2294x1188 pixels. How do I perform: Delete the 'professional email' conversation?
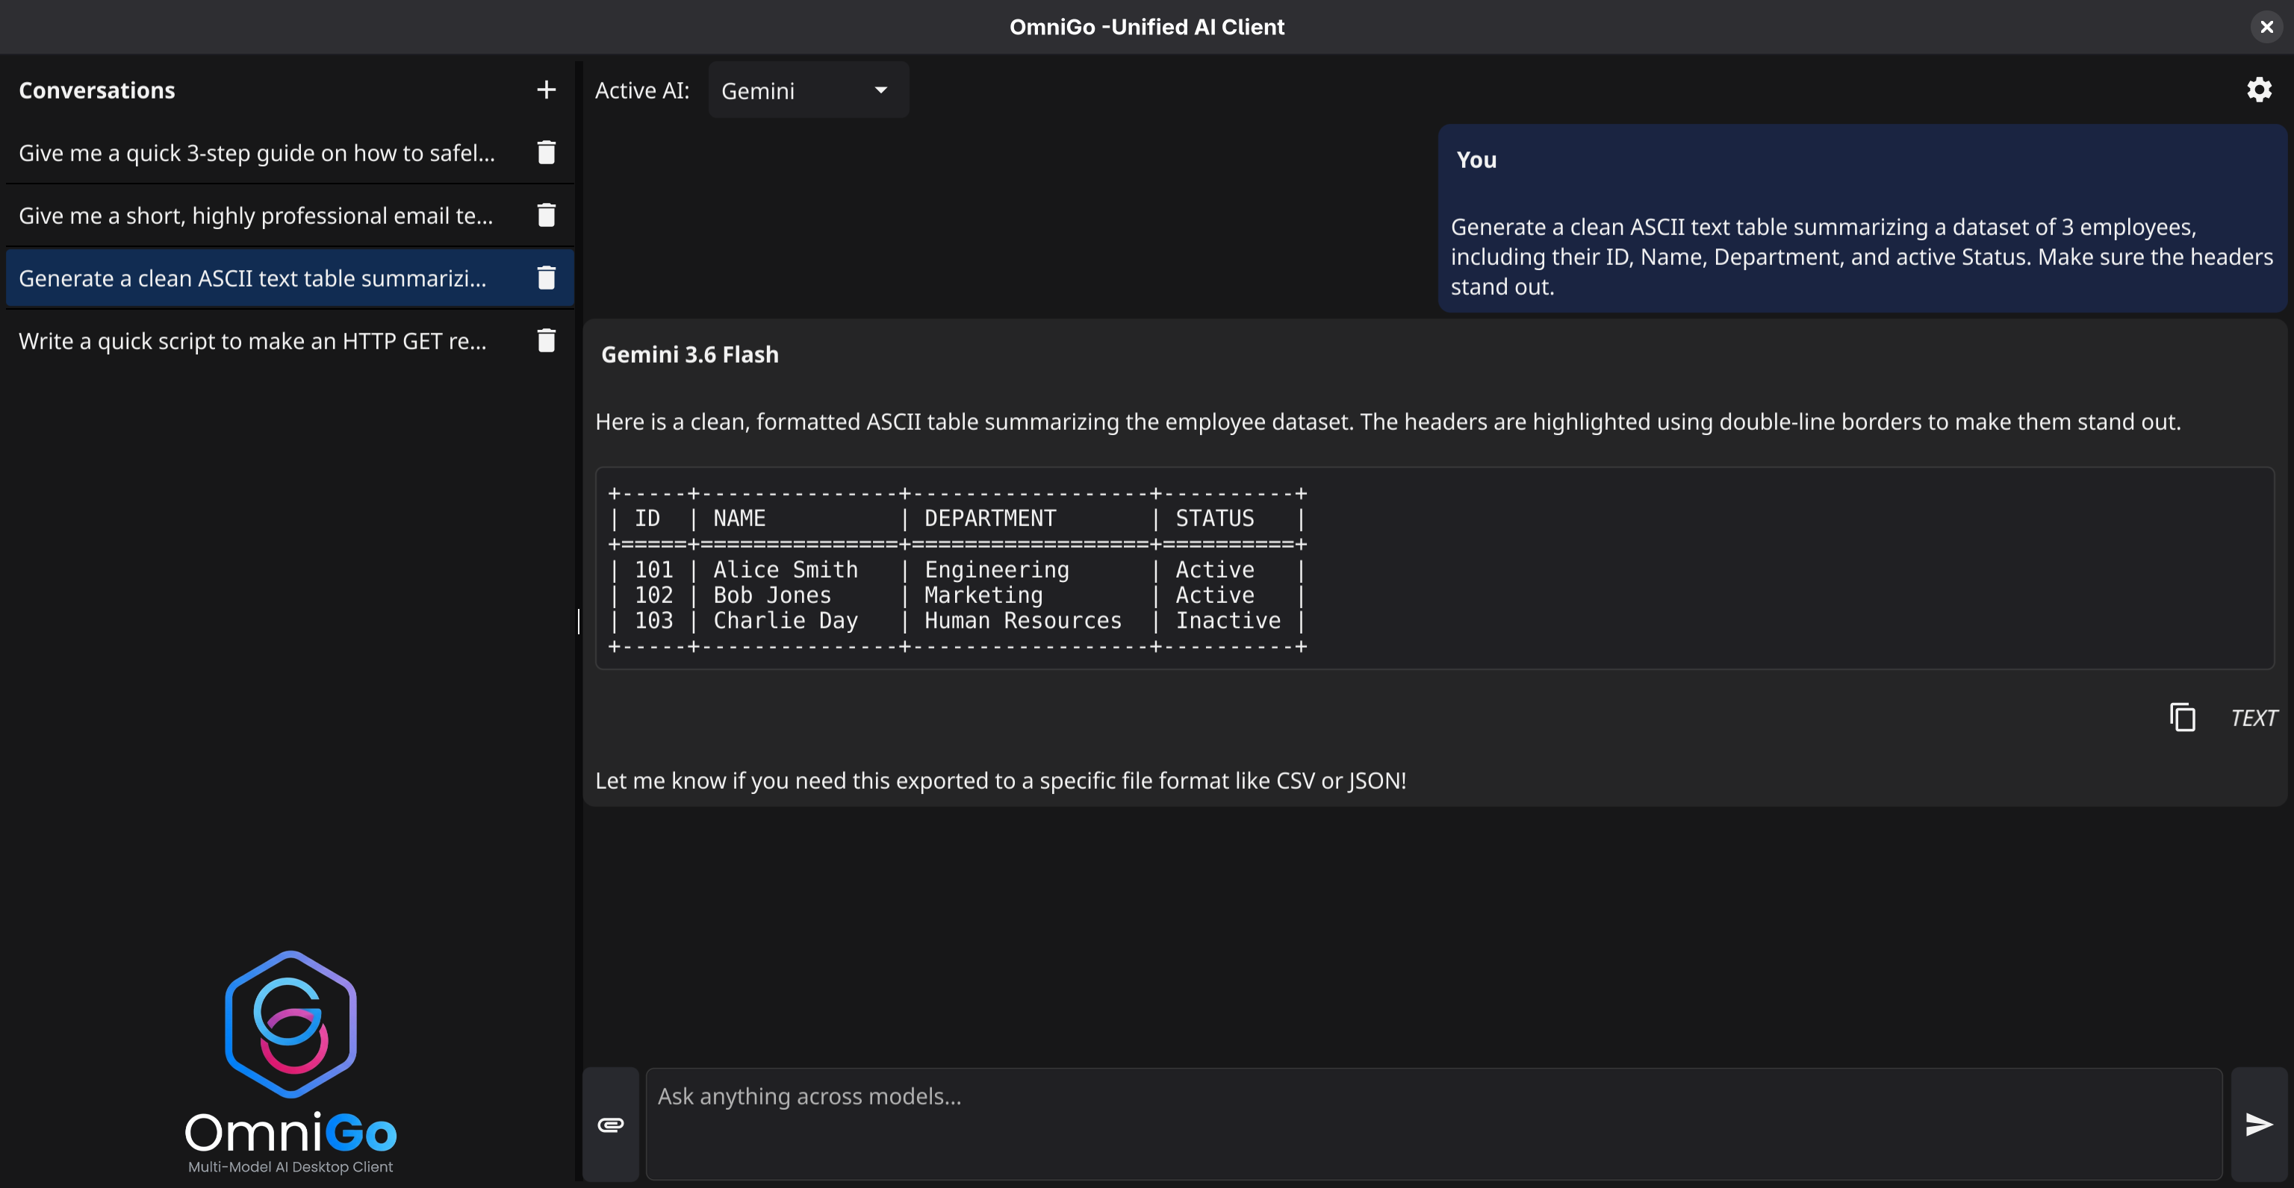pyautogui.click(x=546, y=216)
